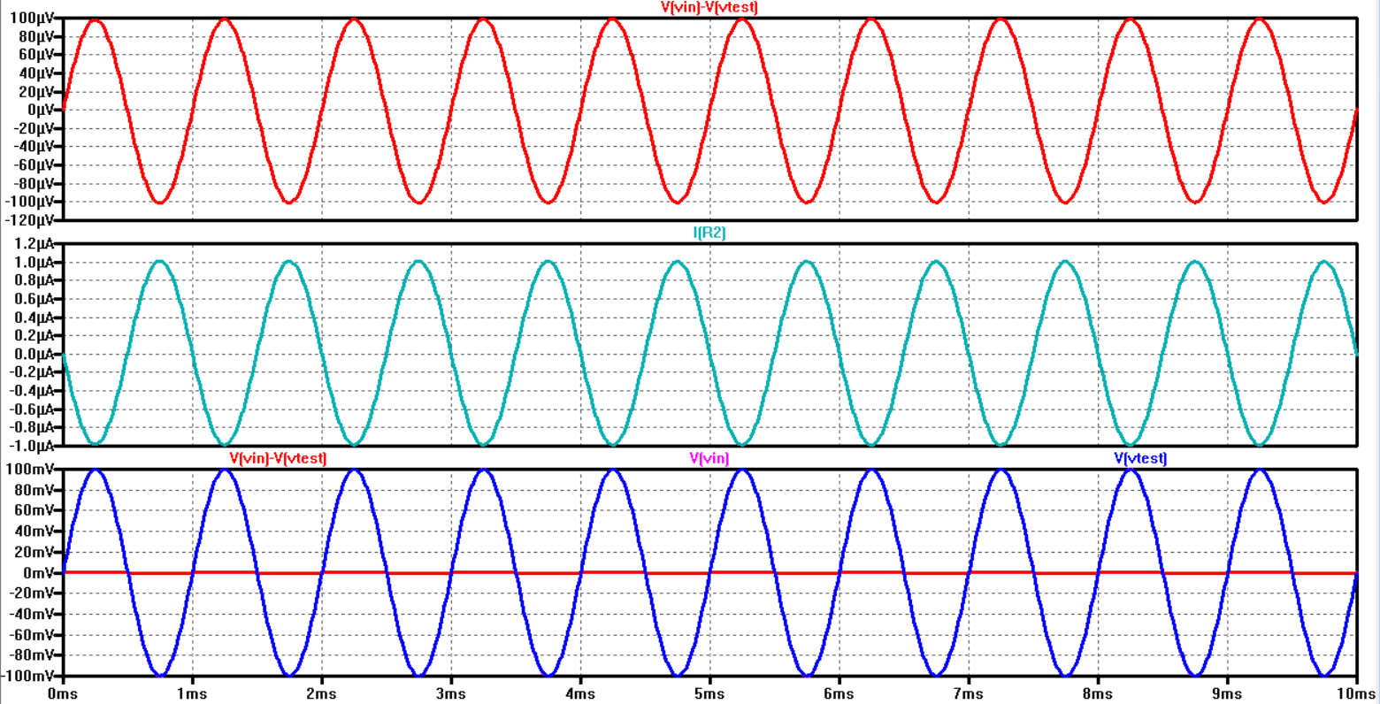This screenshot has height=704, width=1380.
Task: Click the 0ms time axis label
Action: click(63, 694)
